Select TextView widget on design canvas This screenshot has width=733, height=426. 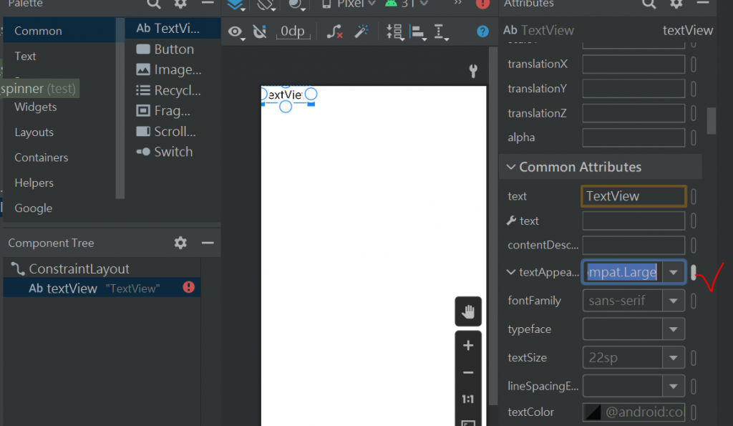pos(288,95)
